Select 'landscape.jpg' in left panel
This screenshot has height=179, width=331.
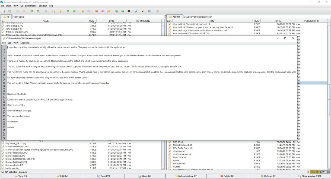tap(12, 168)
